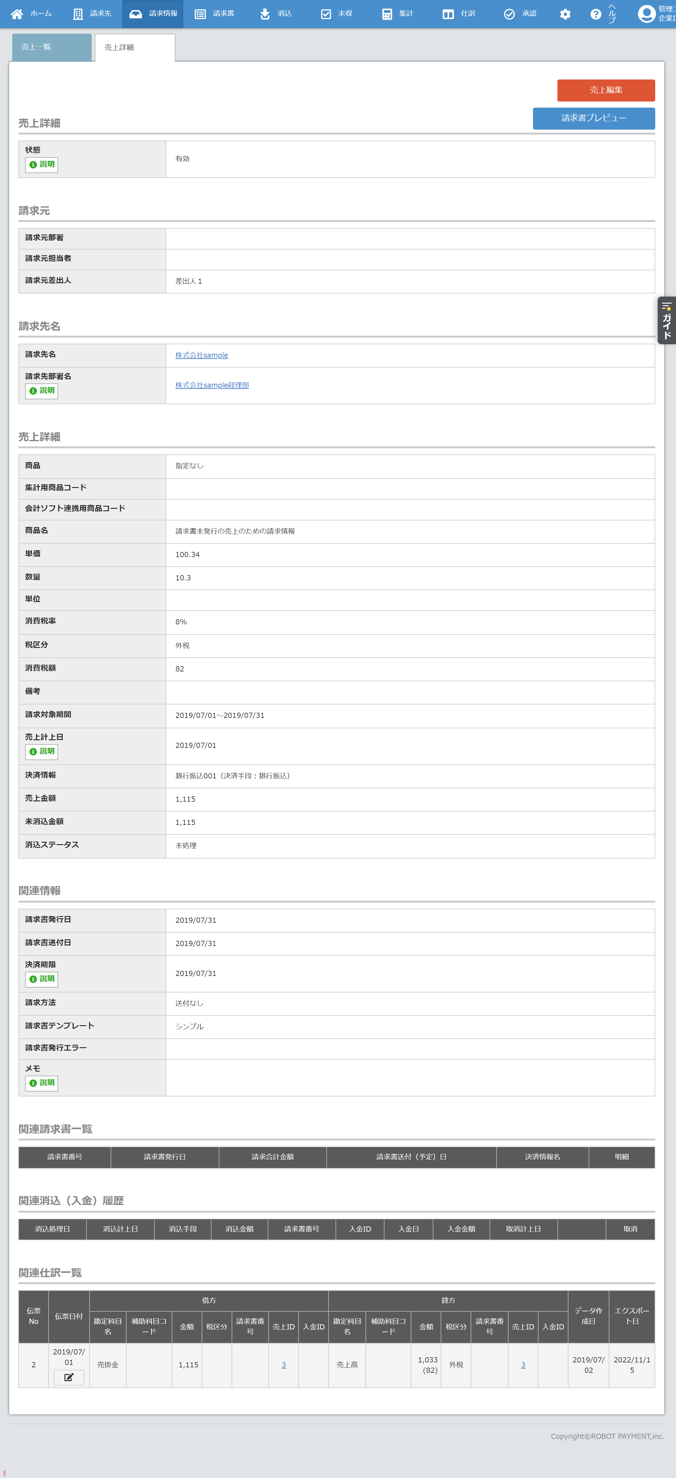Click the 売上編集 button
This screenshot has height=1478, width=676.
606,91
